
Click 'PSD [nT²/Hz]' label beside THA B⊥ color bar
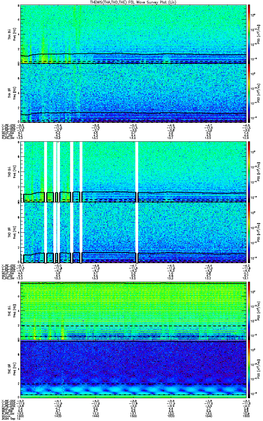(259, 34)
